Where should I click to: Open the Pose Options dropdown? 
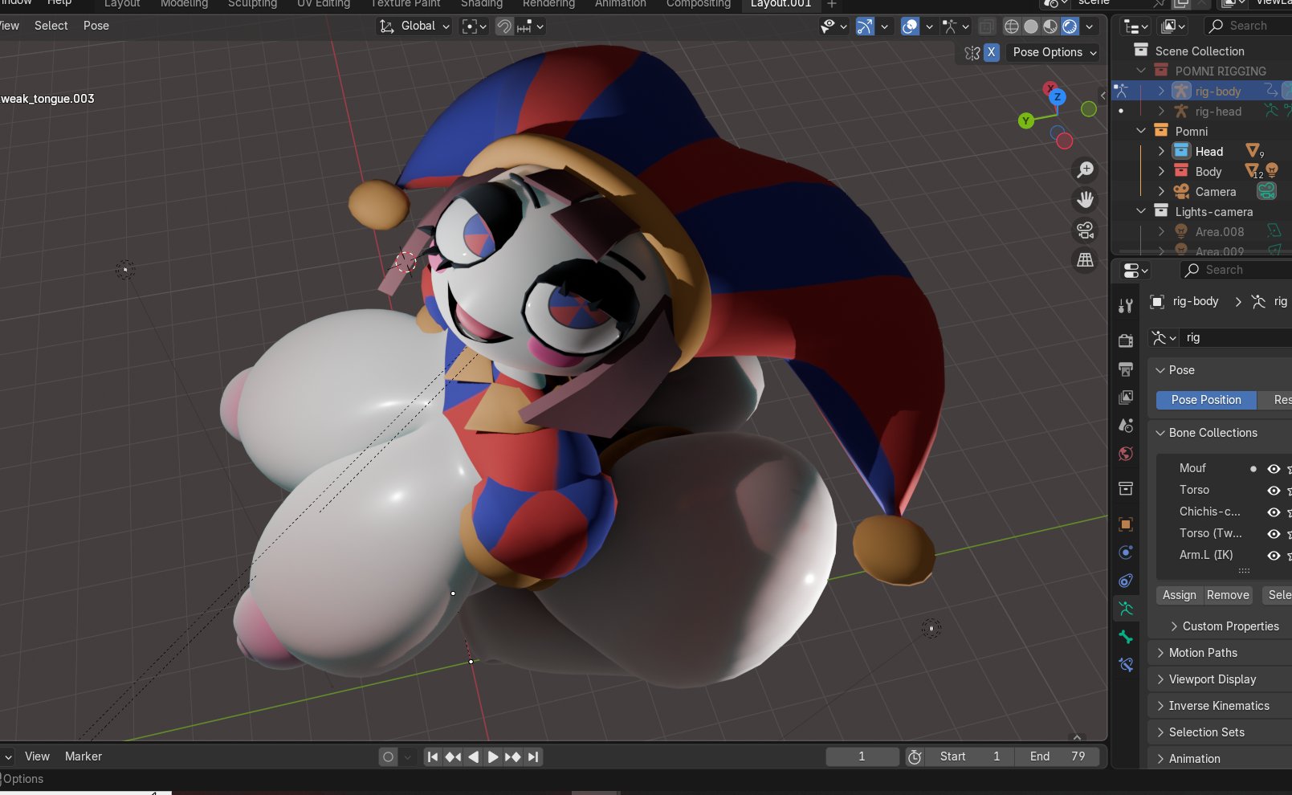click(x=1054, y=52)
